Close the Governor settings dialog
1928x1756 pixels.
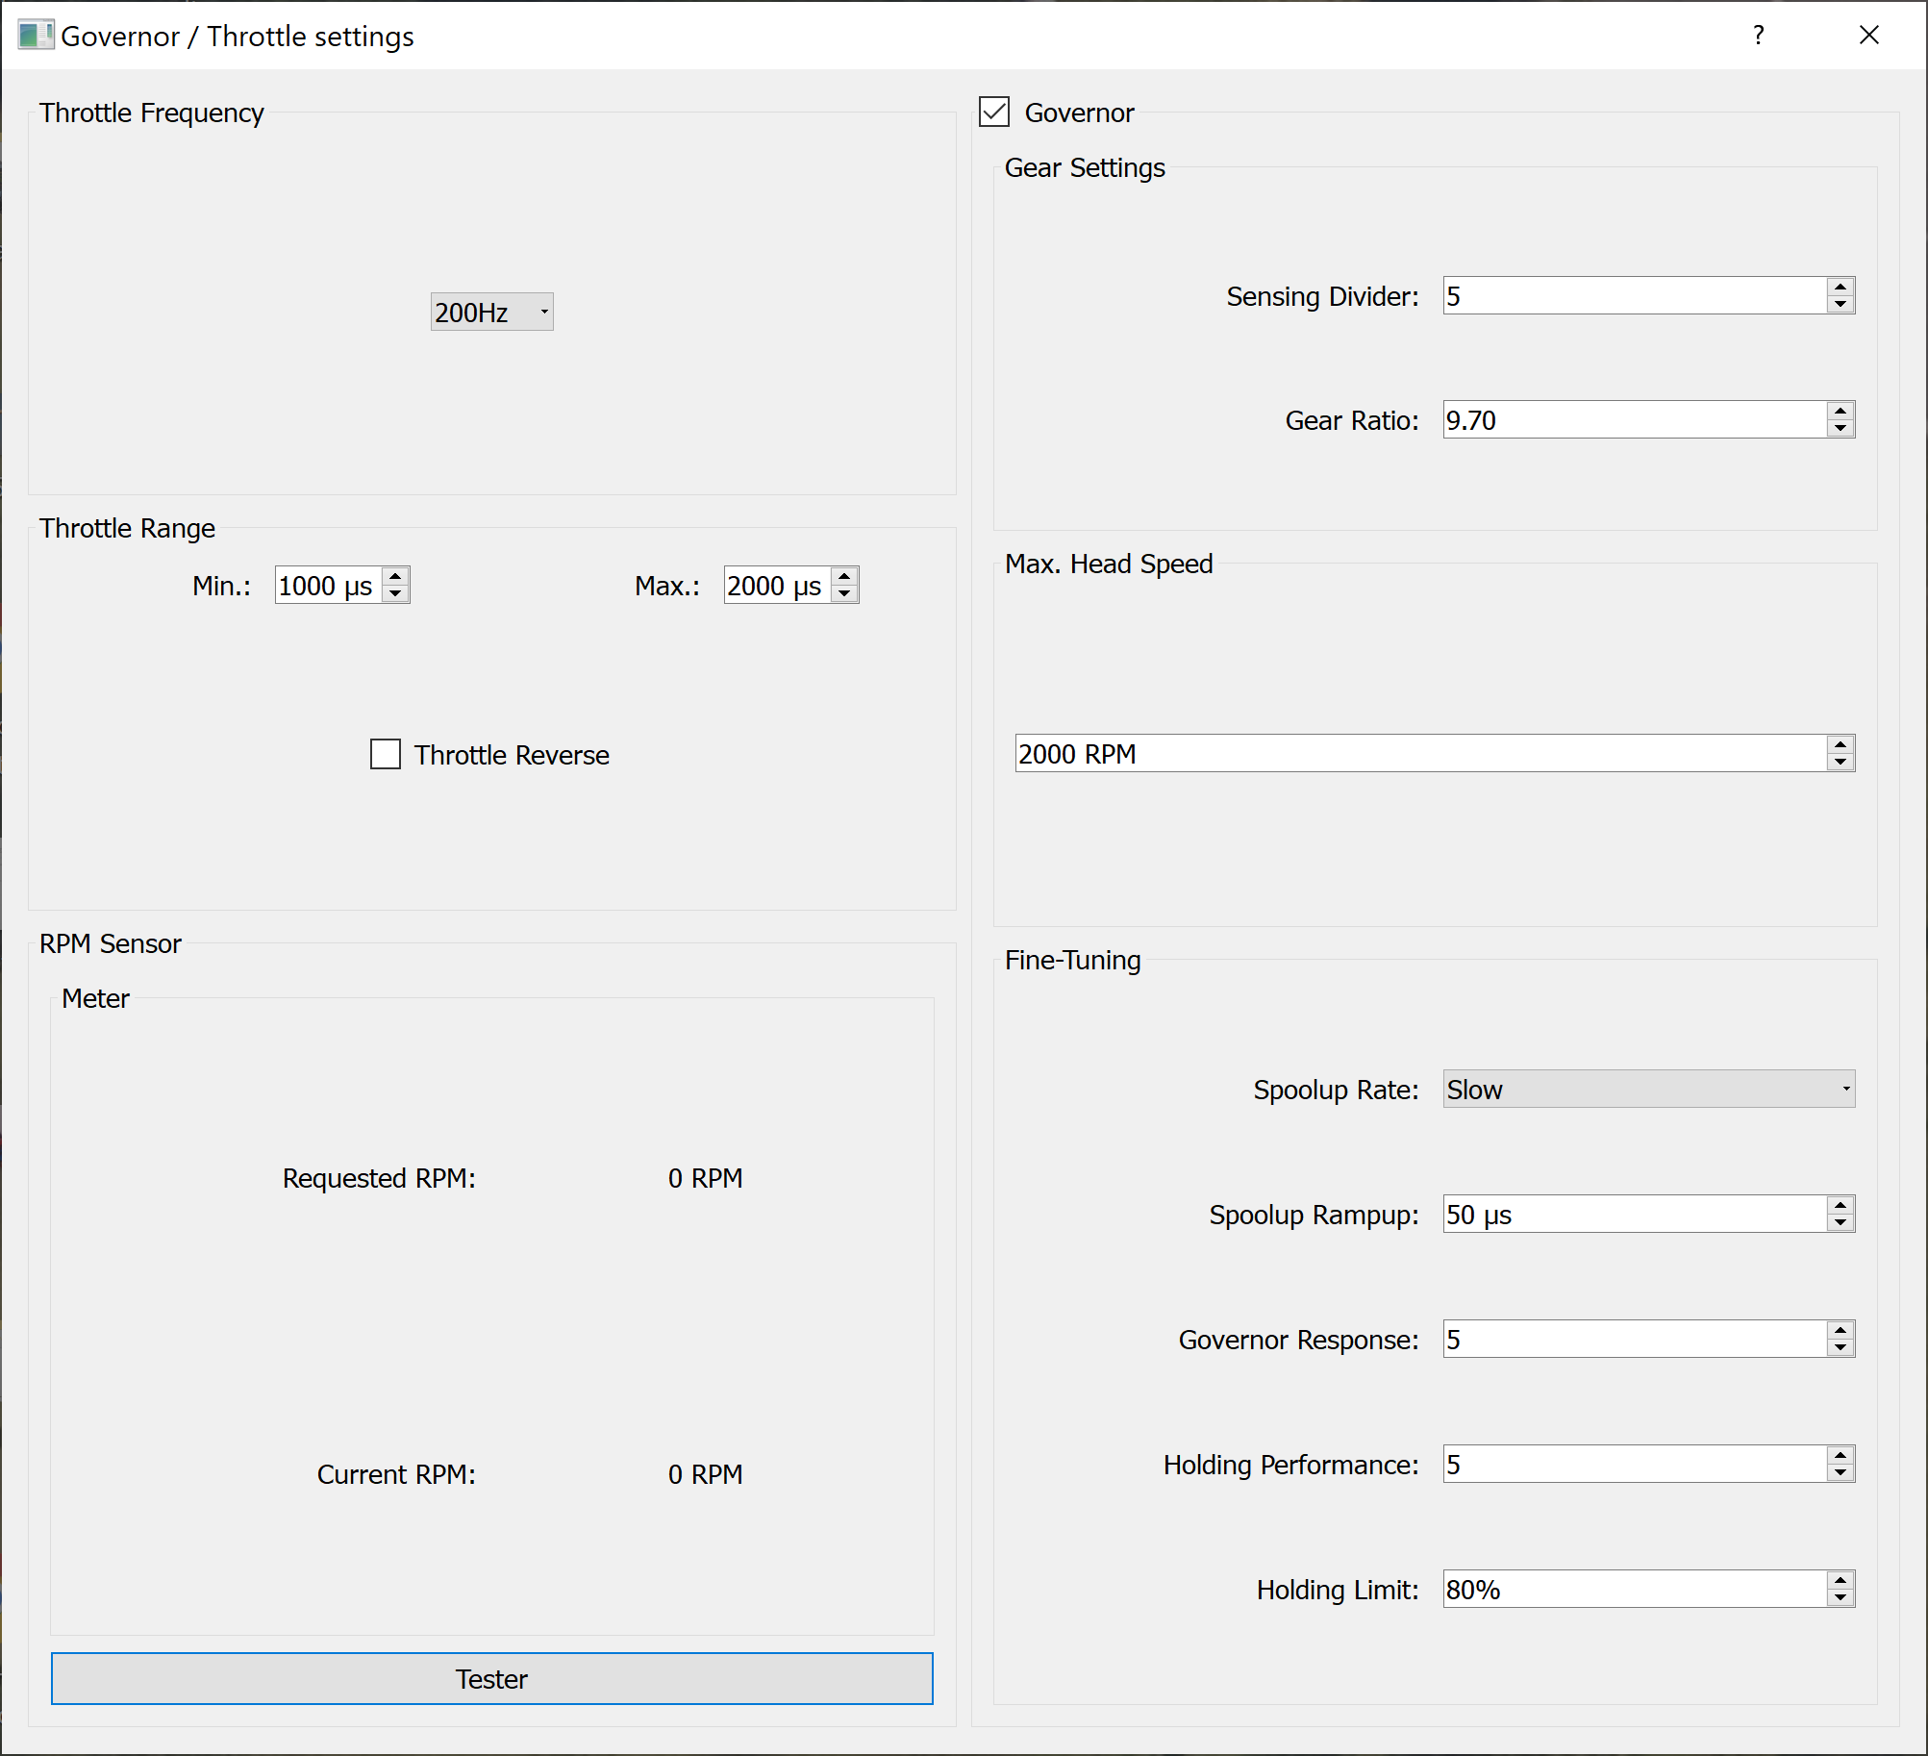click(1868, 36)
